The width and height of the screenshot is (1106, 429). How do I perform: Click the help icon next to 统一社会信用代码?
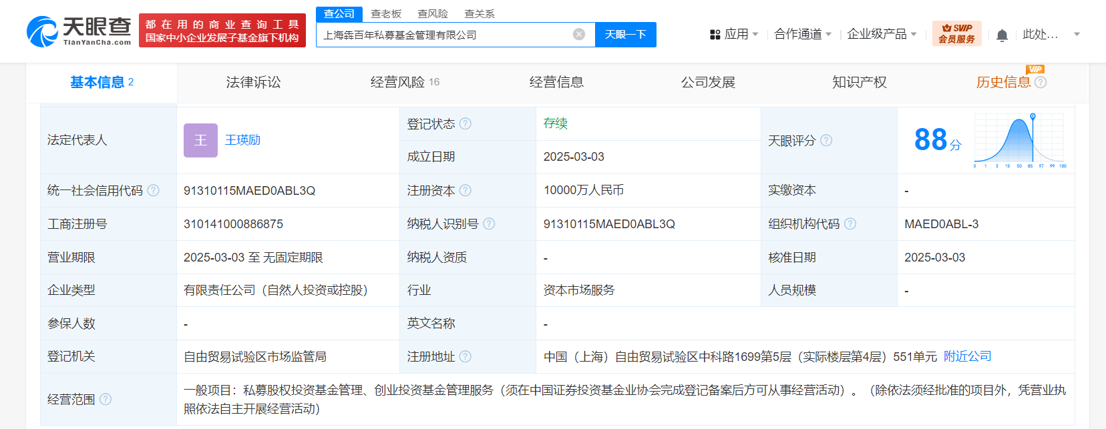point(154,190)
